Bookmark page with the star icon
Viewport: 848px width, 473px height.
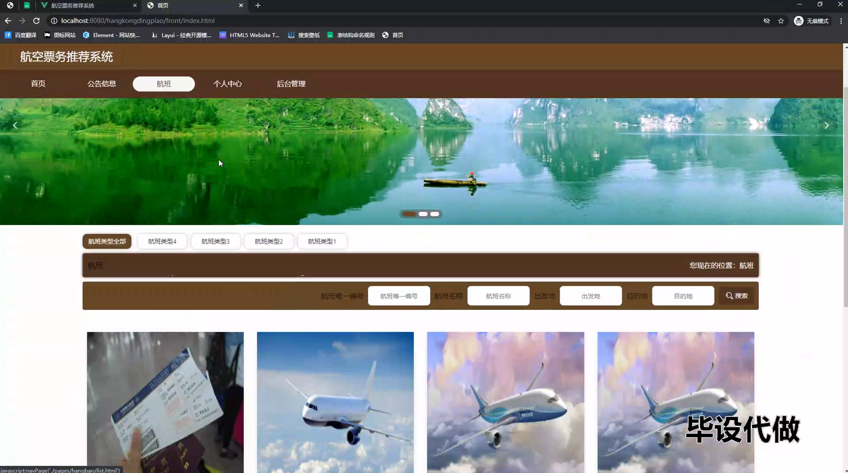[x=781, y=21]
